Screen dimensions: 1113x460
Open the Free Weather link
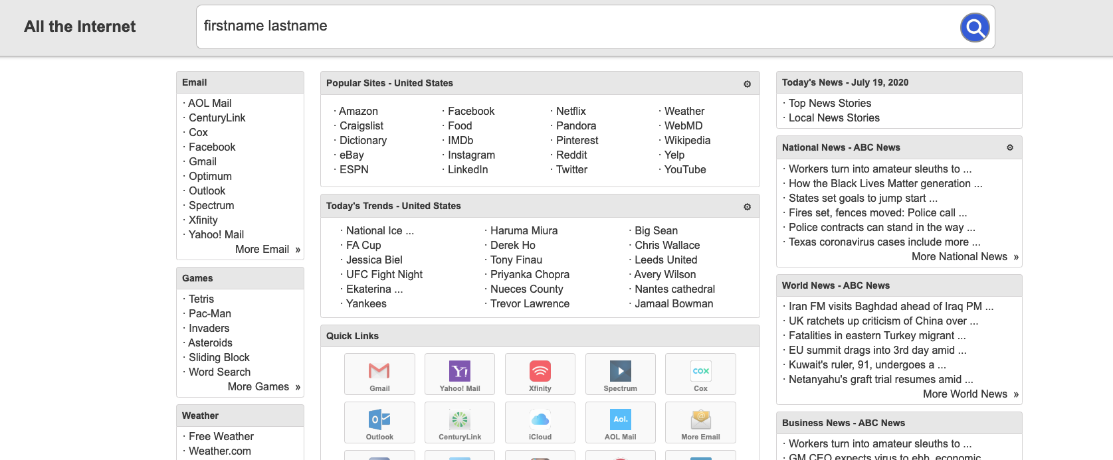pyautogui.click(x=221, y=437)
